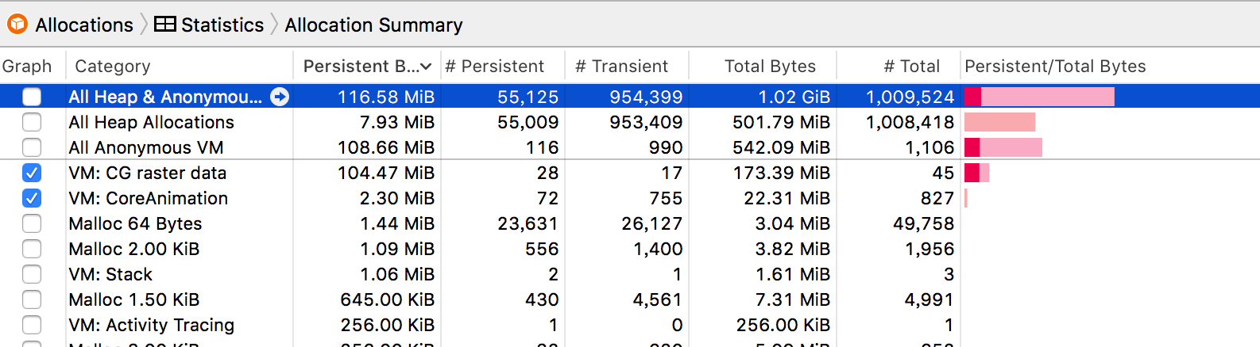This screenshot has height=347, width=1260.
Task: Click the 542.09 MiB total bytes cell
Action: coord(782,147)
